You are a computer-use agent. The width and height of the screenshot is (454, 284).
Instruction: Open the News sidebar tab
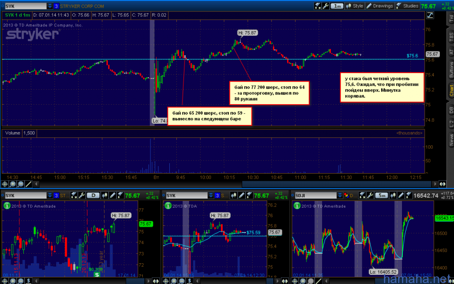point(451,140)
